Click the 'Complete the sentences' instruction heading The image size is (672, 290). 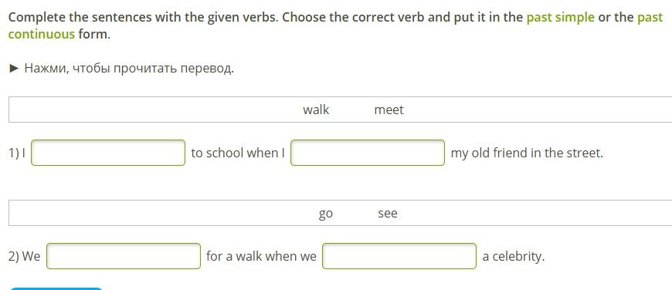click(335, 25)
